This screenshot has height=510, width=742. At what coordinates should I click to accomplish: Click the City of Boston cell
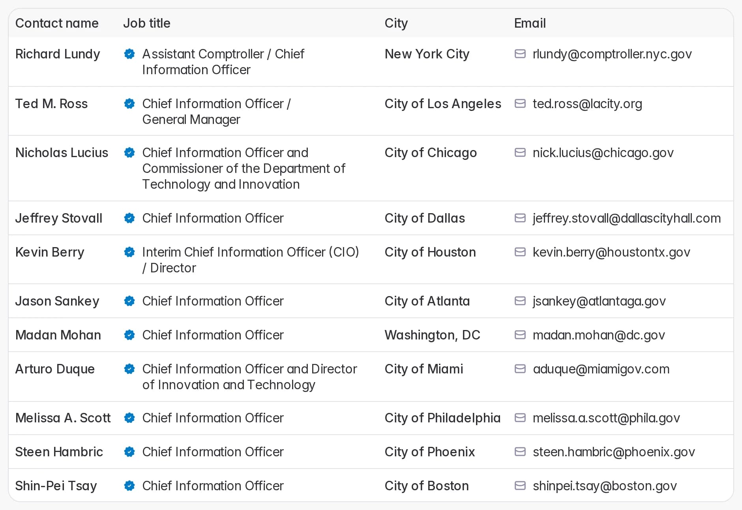(427, 486)
